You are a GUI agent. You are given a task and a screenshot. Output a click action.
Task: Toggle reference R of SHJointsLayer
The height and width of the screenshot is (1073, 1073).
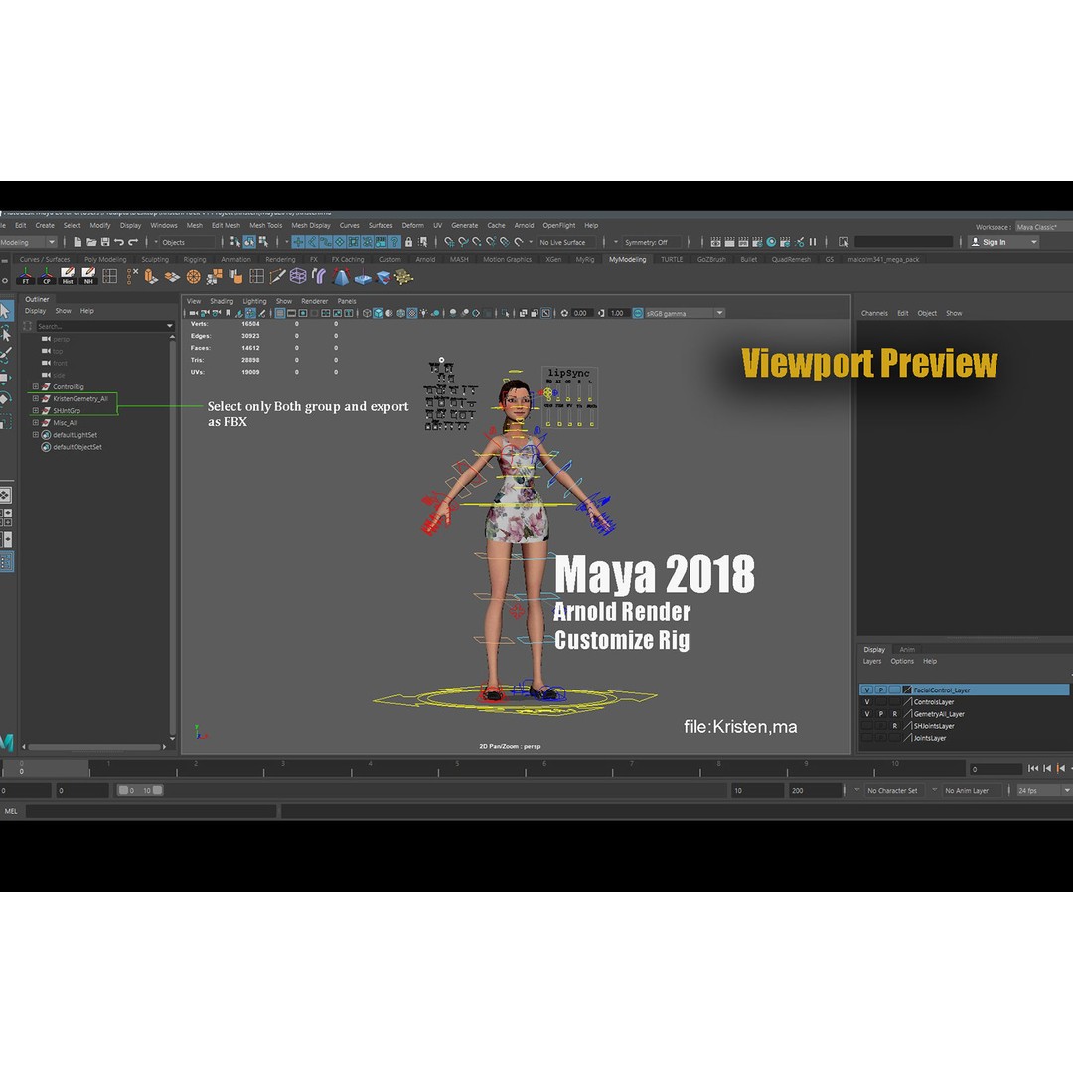coord(894,726)
